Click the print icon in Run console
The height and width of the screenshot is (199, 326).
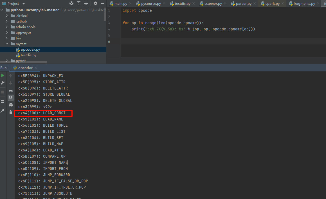tap(11, 105)
